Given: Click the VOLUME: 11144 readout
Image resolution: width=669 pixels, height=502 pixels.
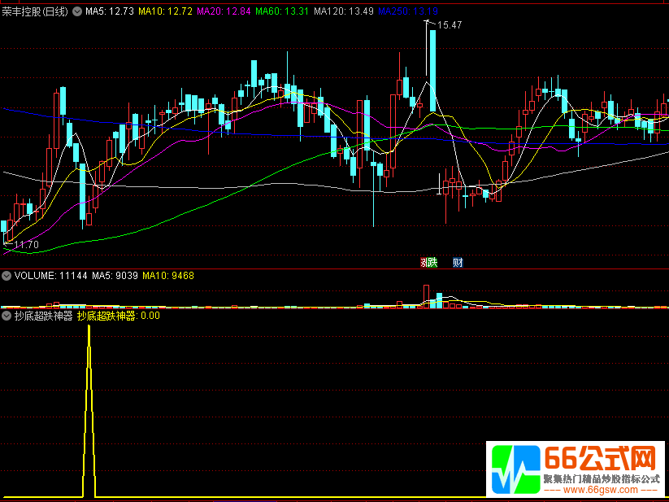Looking at the screenshot, I should click(x=50, y=276).
